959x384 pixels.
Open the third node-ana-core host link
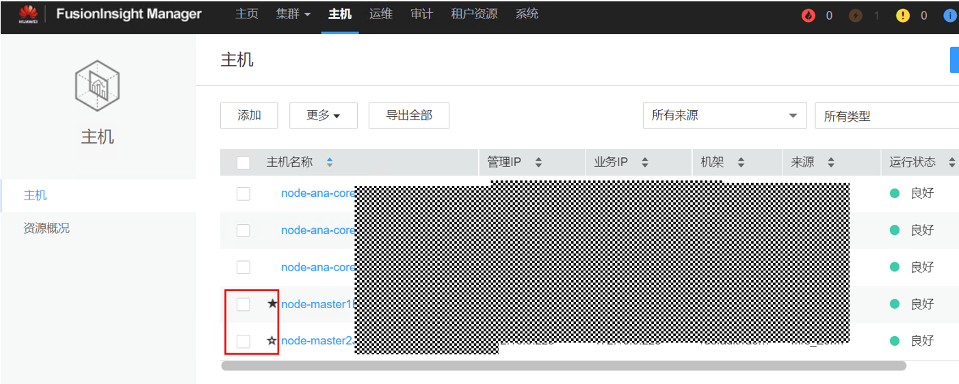[318, 267]
